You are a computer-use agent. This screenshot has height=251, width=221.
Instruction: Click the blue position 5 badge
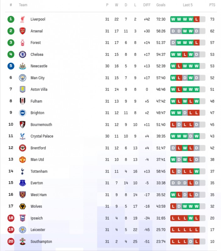tap(11, 66)
